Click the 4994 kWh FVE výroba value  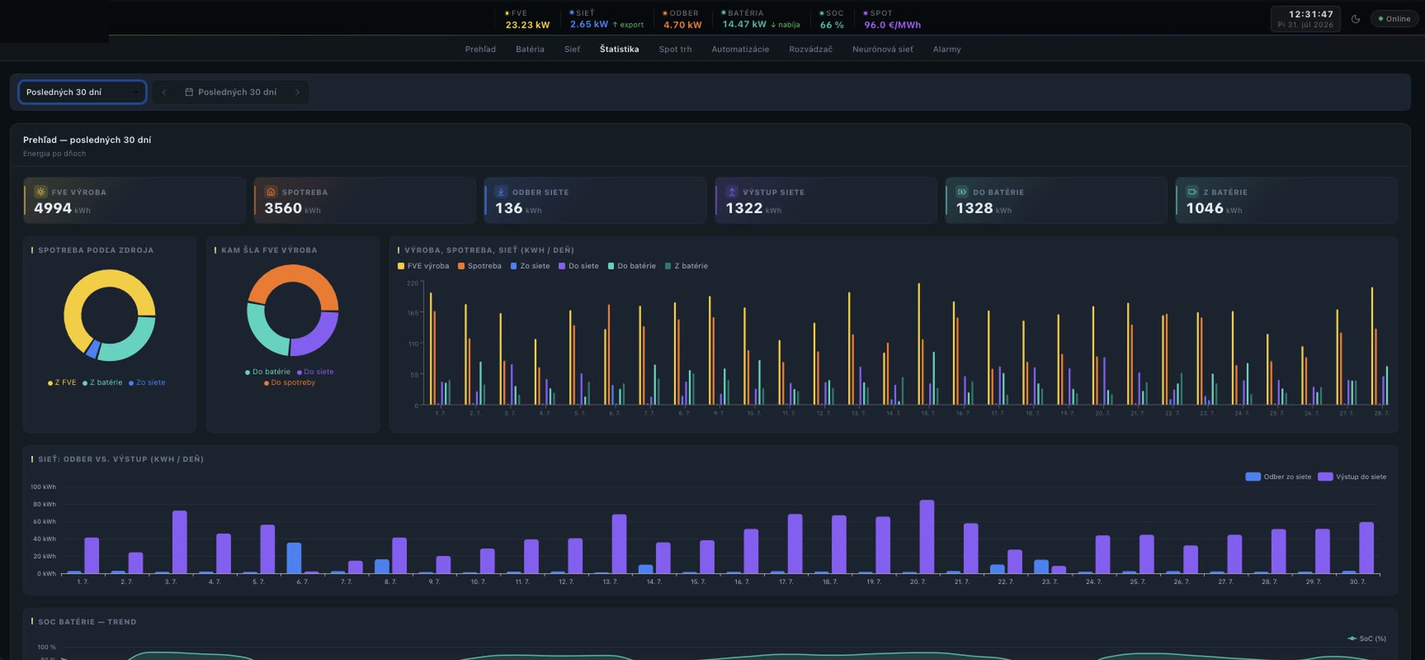pos(62,208)
